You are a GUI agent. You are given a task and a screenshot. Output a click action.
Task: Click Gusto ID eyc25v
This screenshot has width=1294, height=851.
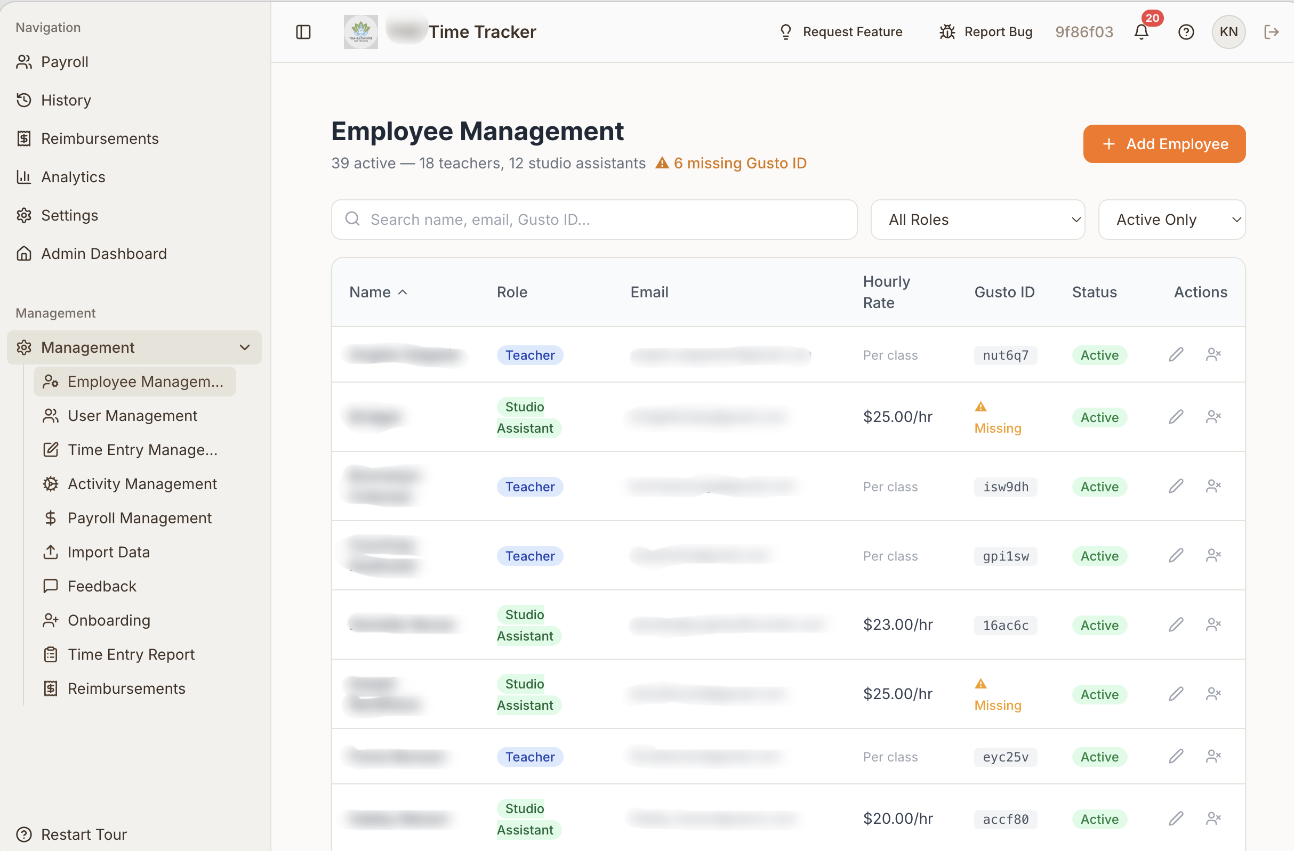point(1006,757)
